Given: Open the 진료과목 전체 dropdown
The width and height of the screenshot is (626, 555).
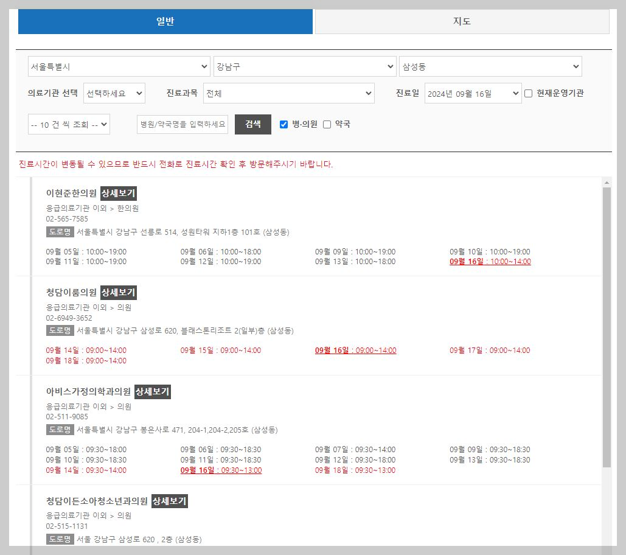Looking at the screenshot, I should 289,93.
